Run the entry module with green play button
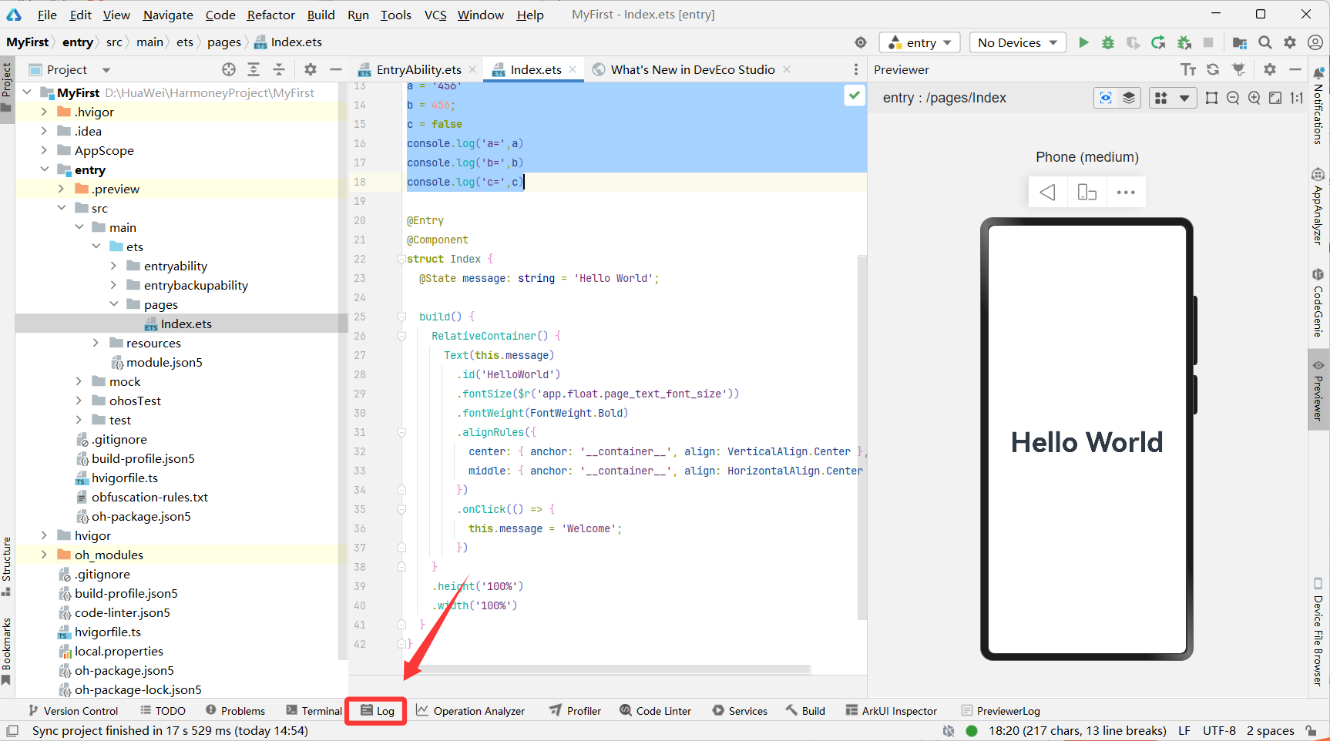This screenshot has height=741, width=1330. click(1083, 42)
